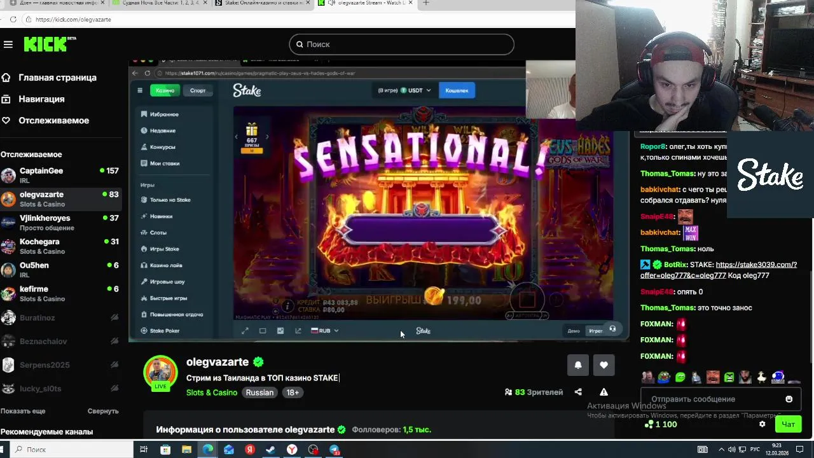Click the first emote in chat emote row
The width and height of the screenshot is (814, 458).
[648, 377]
